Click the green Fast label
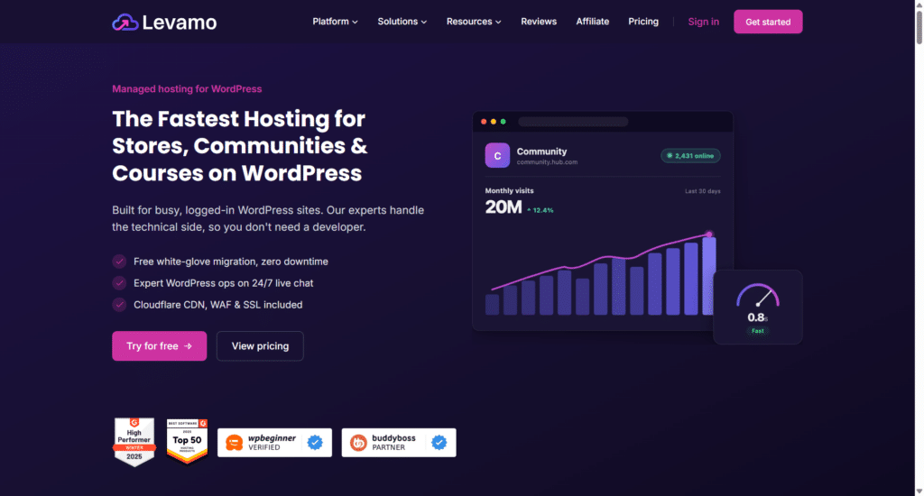The width and height of the screenshot is (924, 496). pyautogui.click(x=758, y=331)
